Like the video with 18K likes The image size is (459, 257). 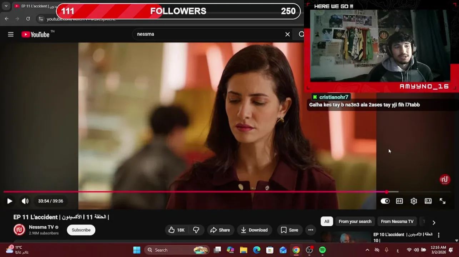click(177, 230)
